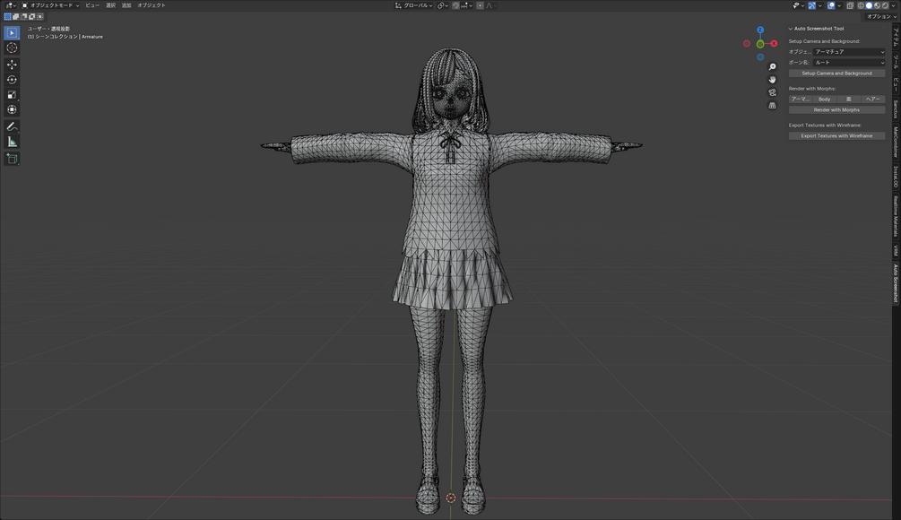Open the 追加 menu

pos(126,5)
